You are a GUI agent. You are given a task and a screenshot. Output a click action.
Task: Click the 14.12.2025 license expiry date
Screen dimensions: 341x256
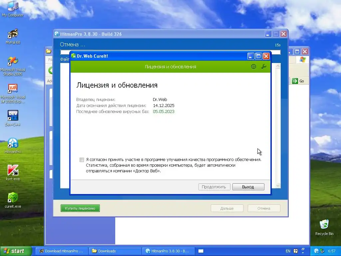click(164, 106)
